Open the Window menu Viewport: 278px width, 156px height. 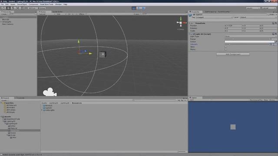(58, 4)
